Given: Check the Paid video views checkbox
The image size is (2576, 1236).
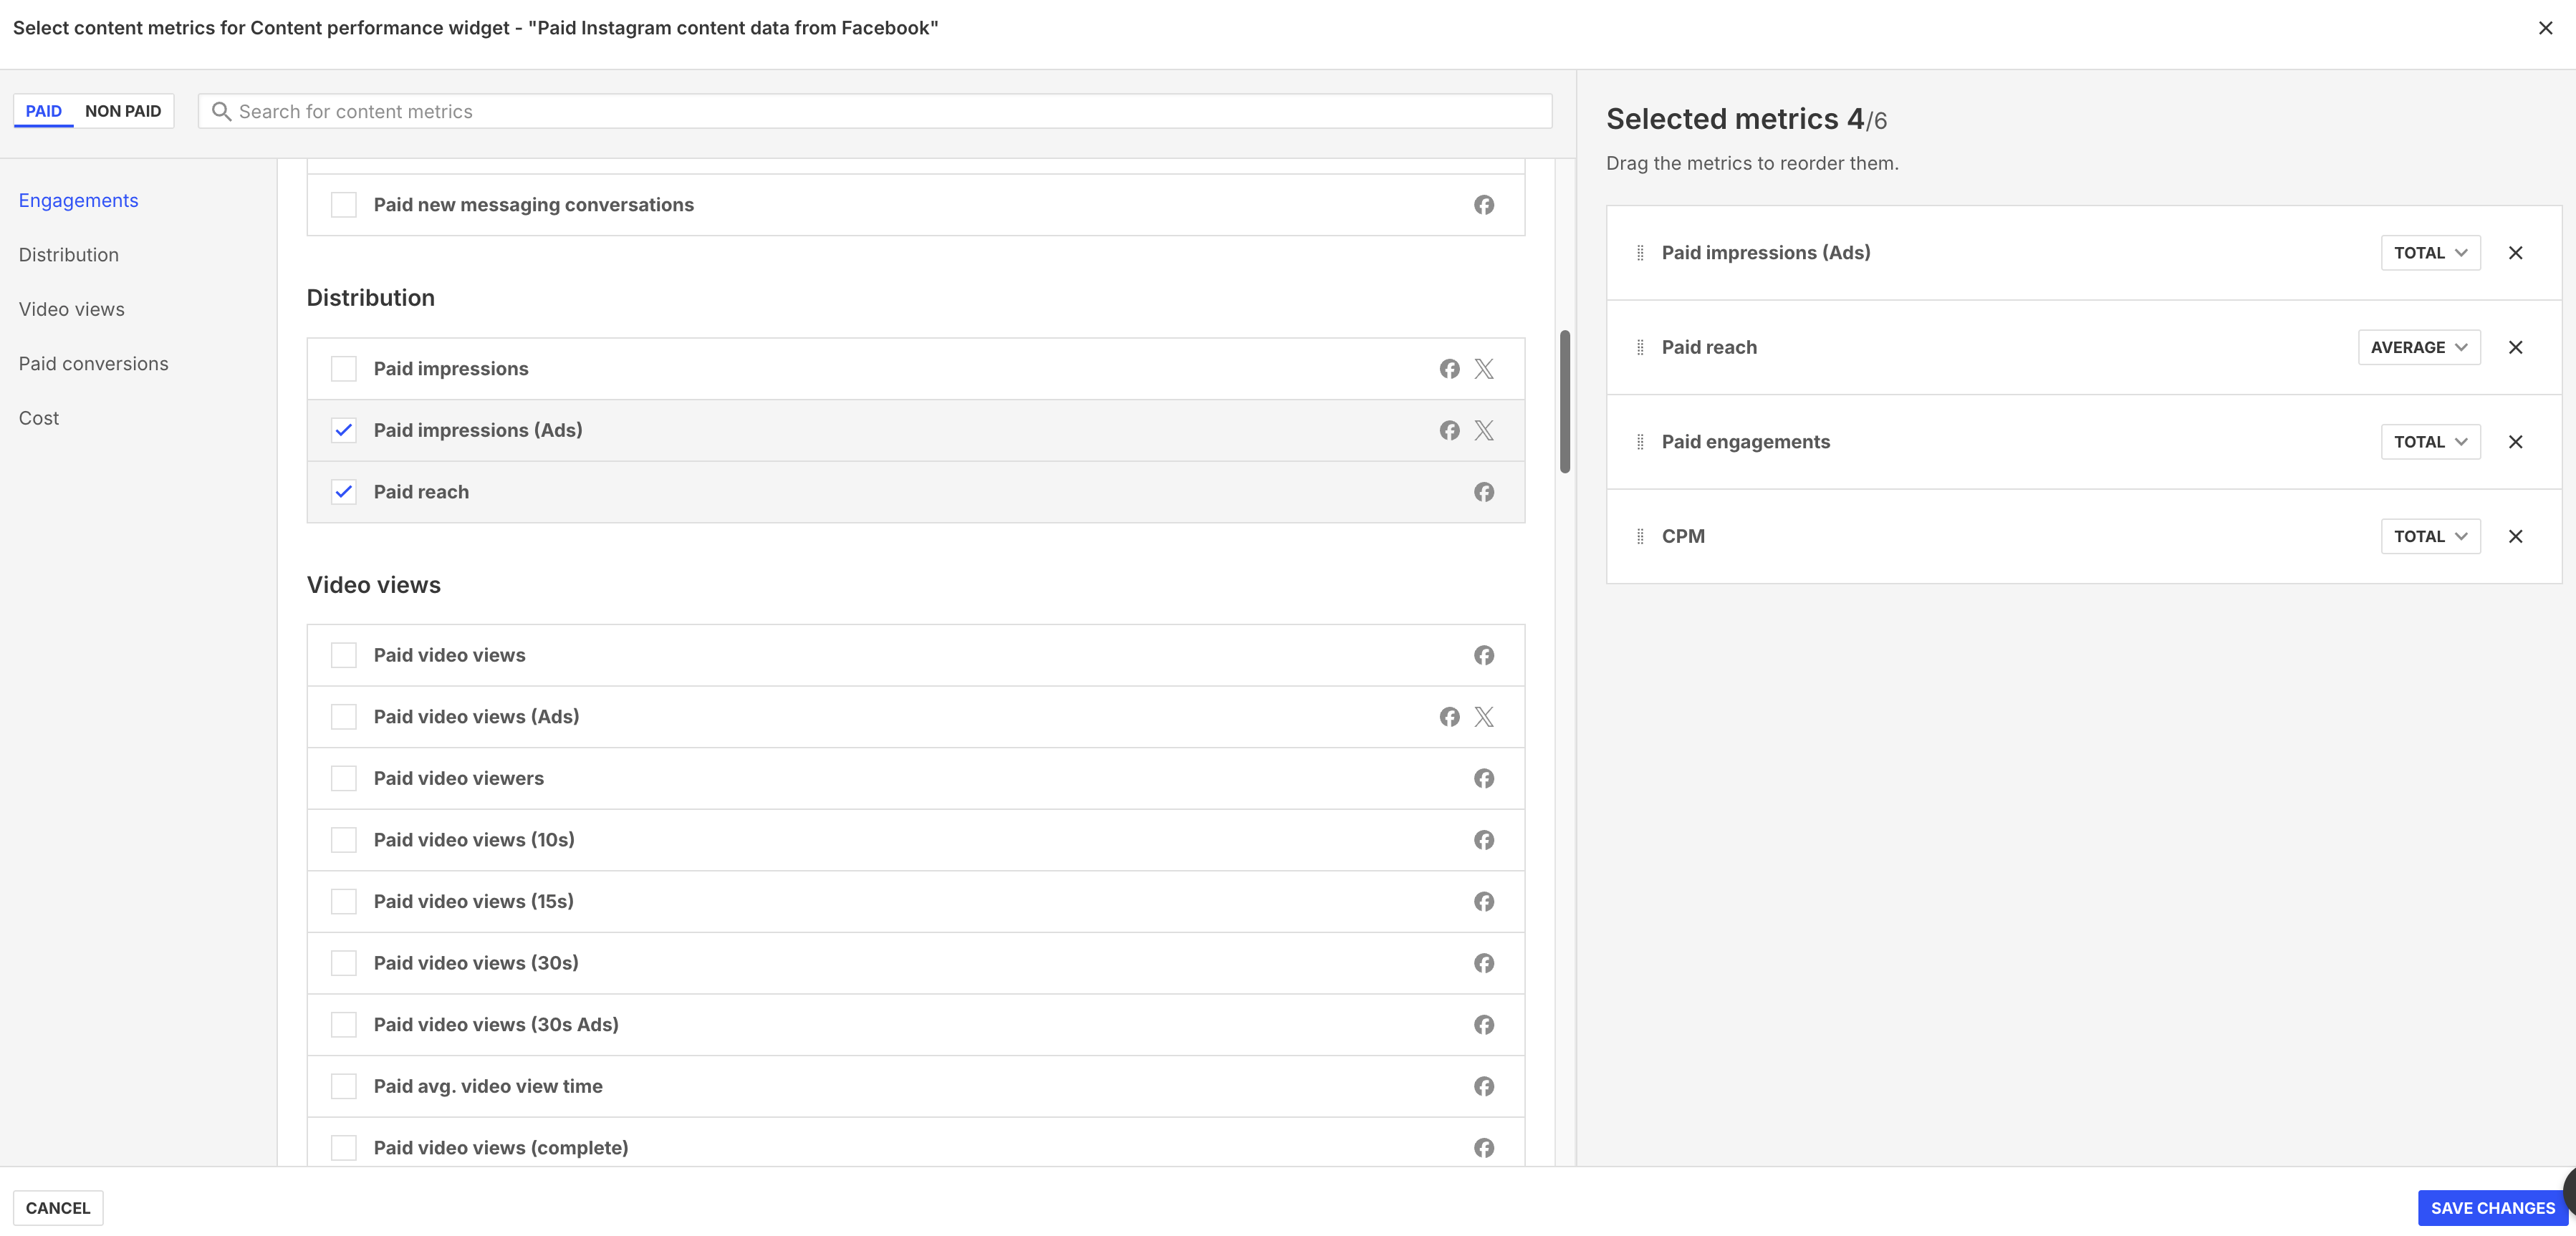Looking at the screenshot, I should click(344, 655).
